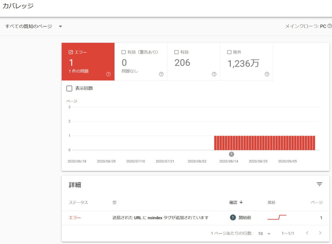Screen dimensions: 332x244
Task: Click the sort arrow beside 確認
Action: [x=241, y=202]
